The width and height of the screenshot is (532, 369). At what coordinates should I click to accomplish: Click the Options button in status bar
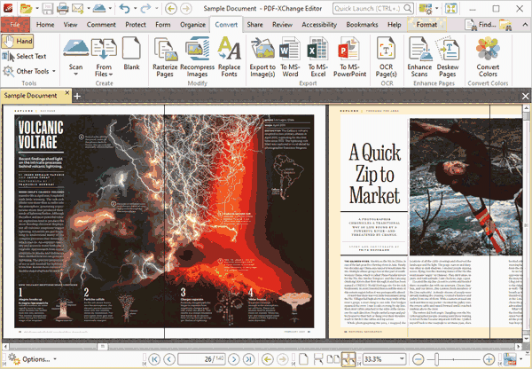click(x=35, y=359)
